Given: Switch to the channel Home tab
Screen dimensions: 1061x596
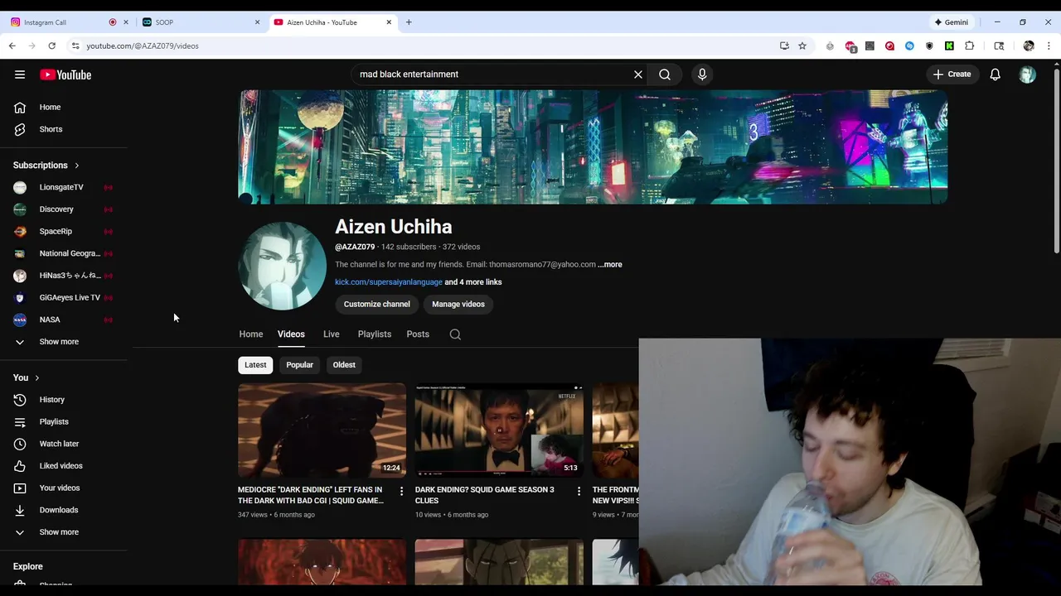Looking at the screenshot, I should [251, 334].
